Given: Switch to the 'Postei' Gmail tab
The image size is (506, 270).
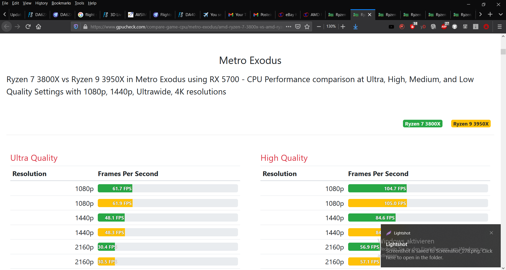Looking at the screenshot, I should pyautogui.click(x=262, y=15).
